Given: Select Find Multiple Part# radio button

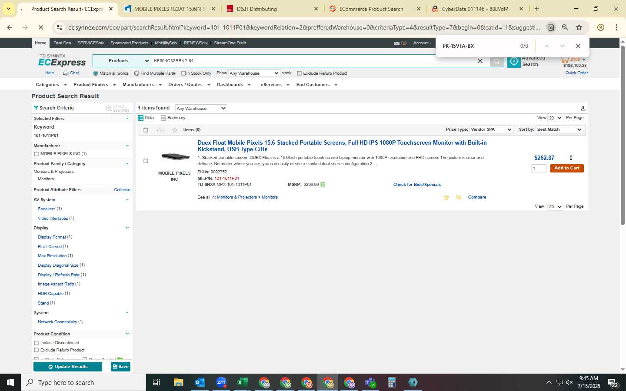Looking at the screenshot, I should click(137, 73).
